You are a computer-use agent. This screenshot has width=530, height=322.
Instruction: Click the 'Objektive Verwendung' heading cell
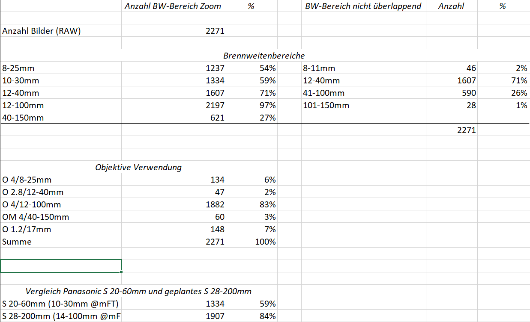point(138,167)
